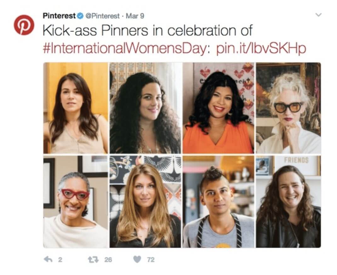The width and height of the screenshot is (337, 275).
Task: Click the Pinterest account name
Action: tap(59, 16)
